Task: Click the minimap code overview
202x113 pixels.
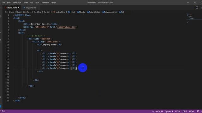Action: click(191, 18)
